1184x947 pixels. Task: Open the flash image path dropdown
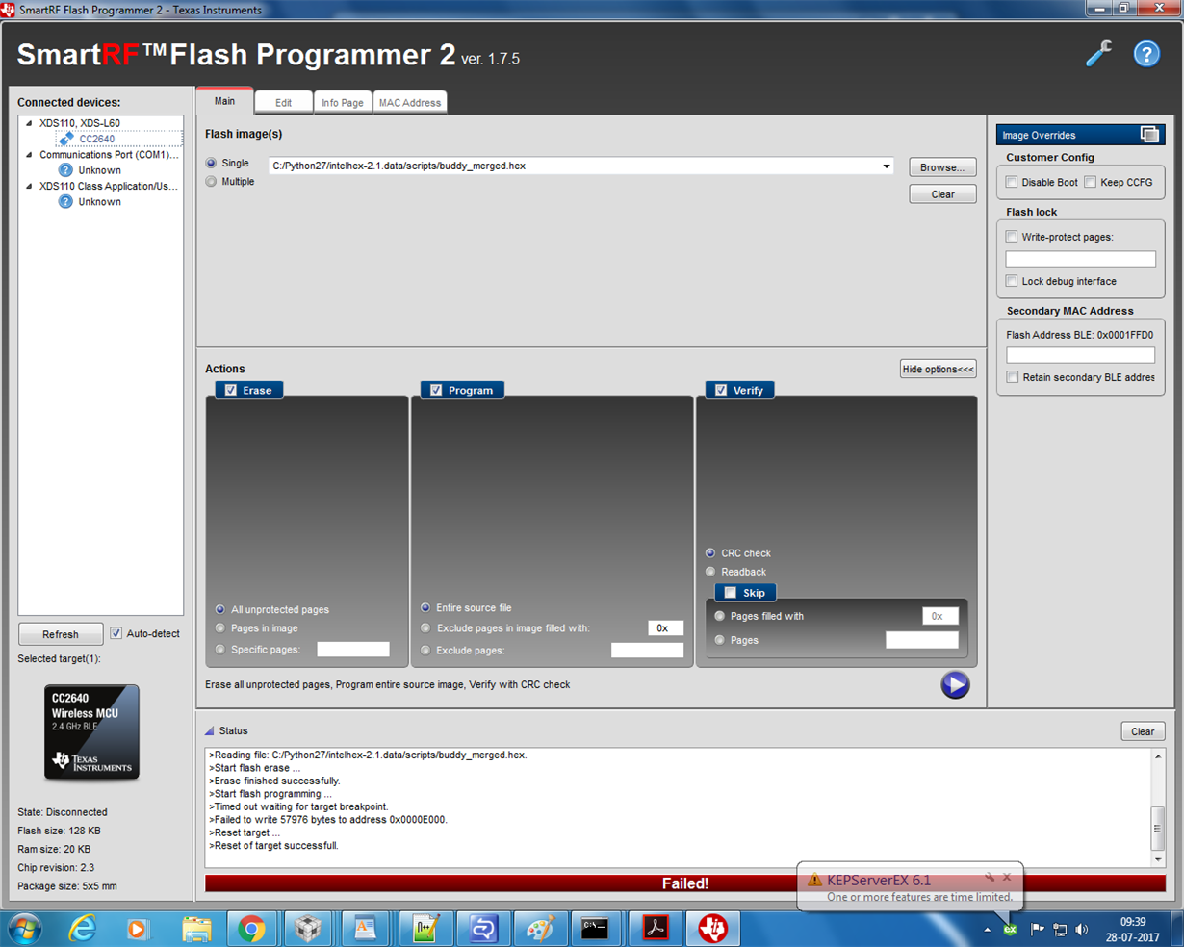886,166
